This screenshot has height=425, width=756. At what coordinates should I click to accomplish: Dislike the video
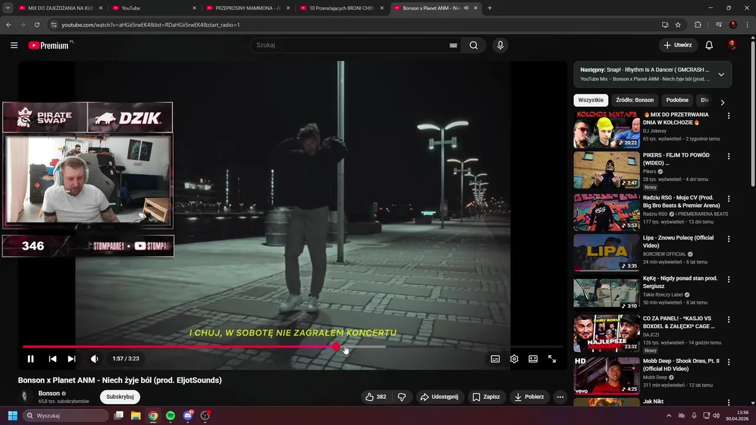tap(402, 397)
